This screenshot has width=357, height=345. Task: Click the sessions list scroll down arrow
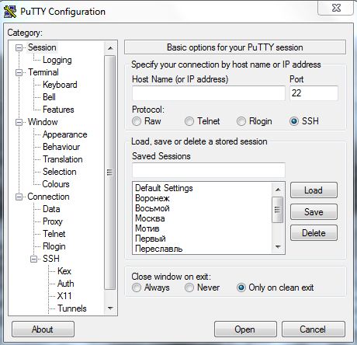coord(278,246)
